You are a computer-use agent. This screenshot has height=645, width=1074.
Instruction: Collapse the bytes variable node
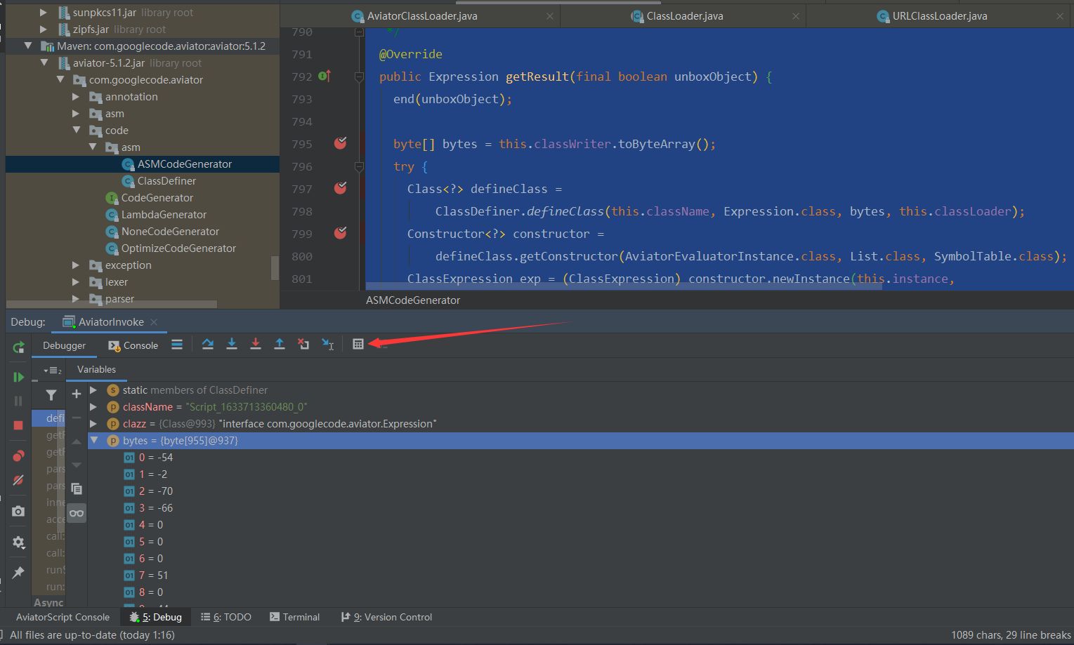(x=93, y=440)
